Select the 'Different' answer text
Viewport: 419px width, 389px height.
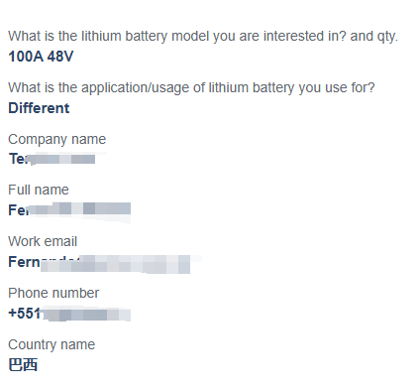(39, 108)
